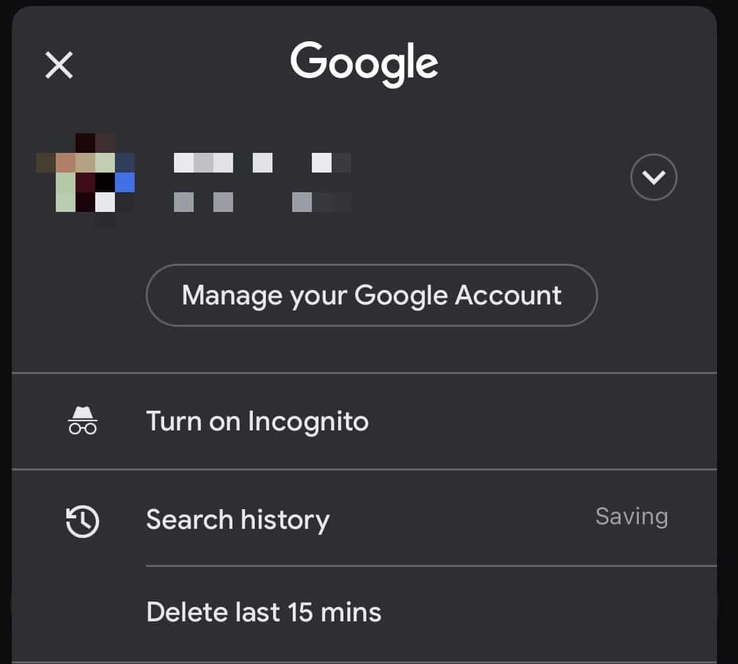Close the Google account panel
Viewport: 738px width, 664px height.
[x=59, y=66]
